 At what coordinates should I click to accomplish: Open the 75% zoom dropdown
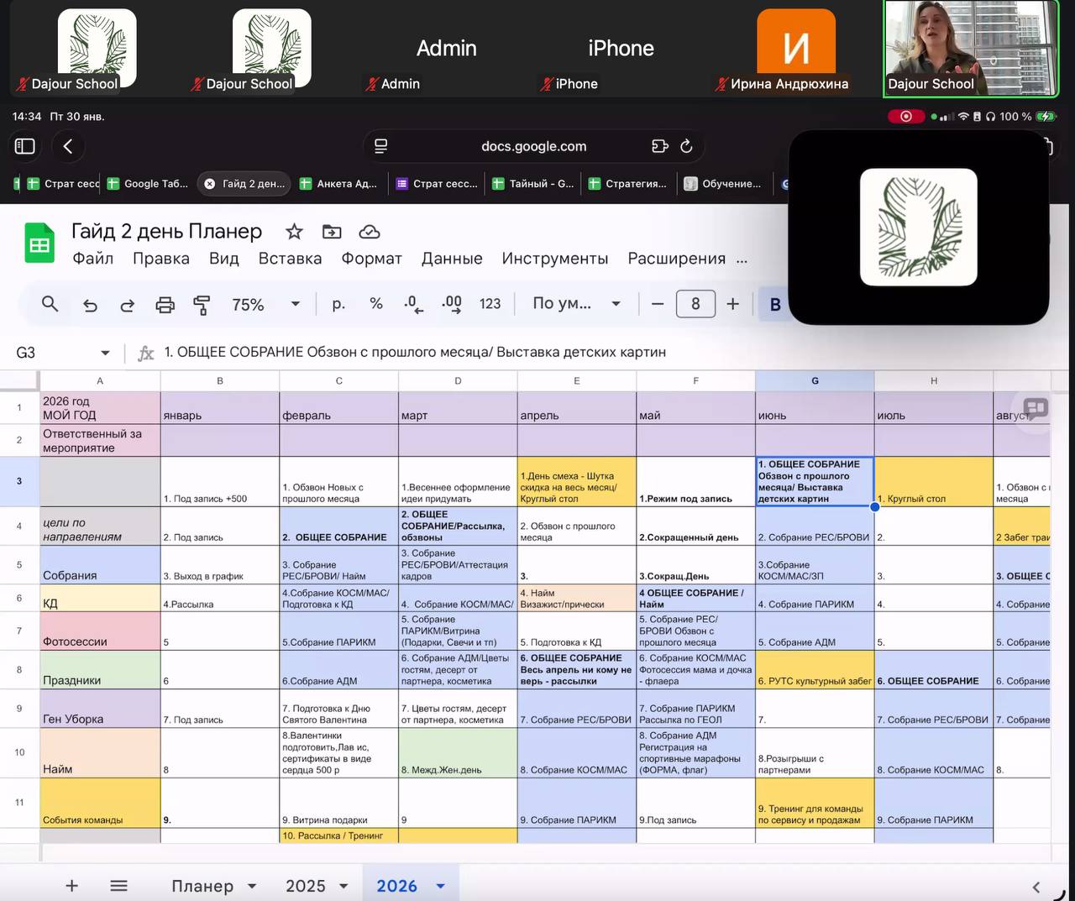click(295, 304)
